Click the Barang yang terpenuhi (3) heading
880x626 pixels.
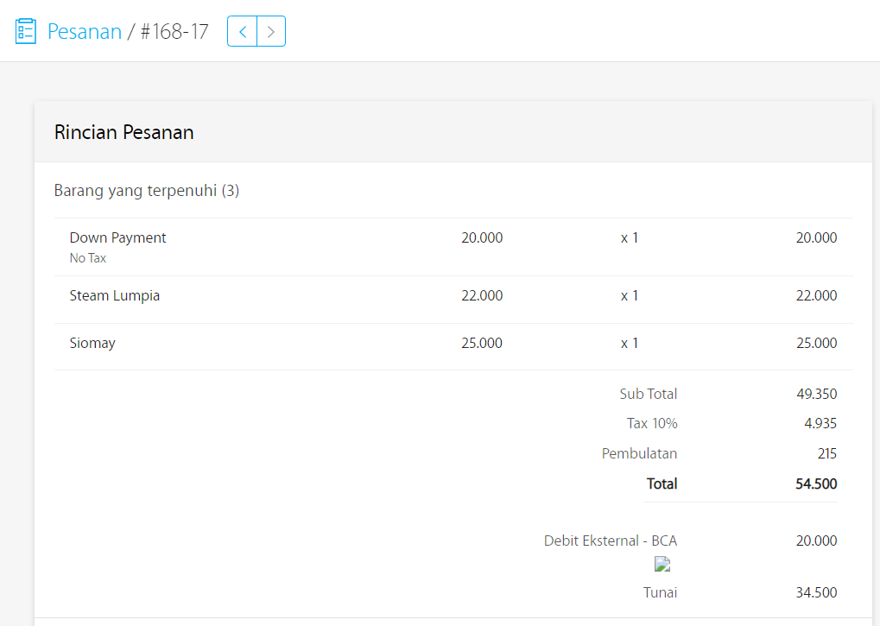point(147,190)
